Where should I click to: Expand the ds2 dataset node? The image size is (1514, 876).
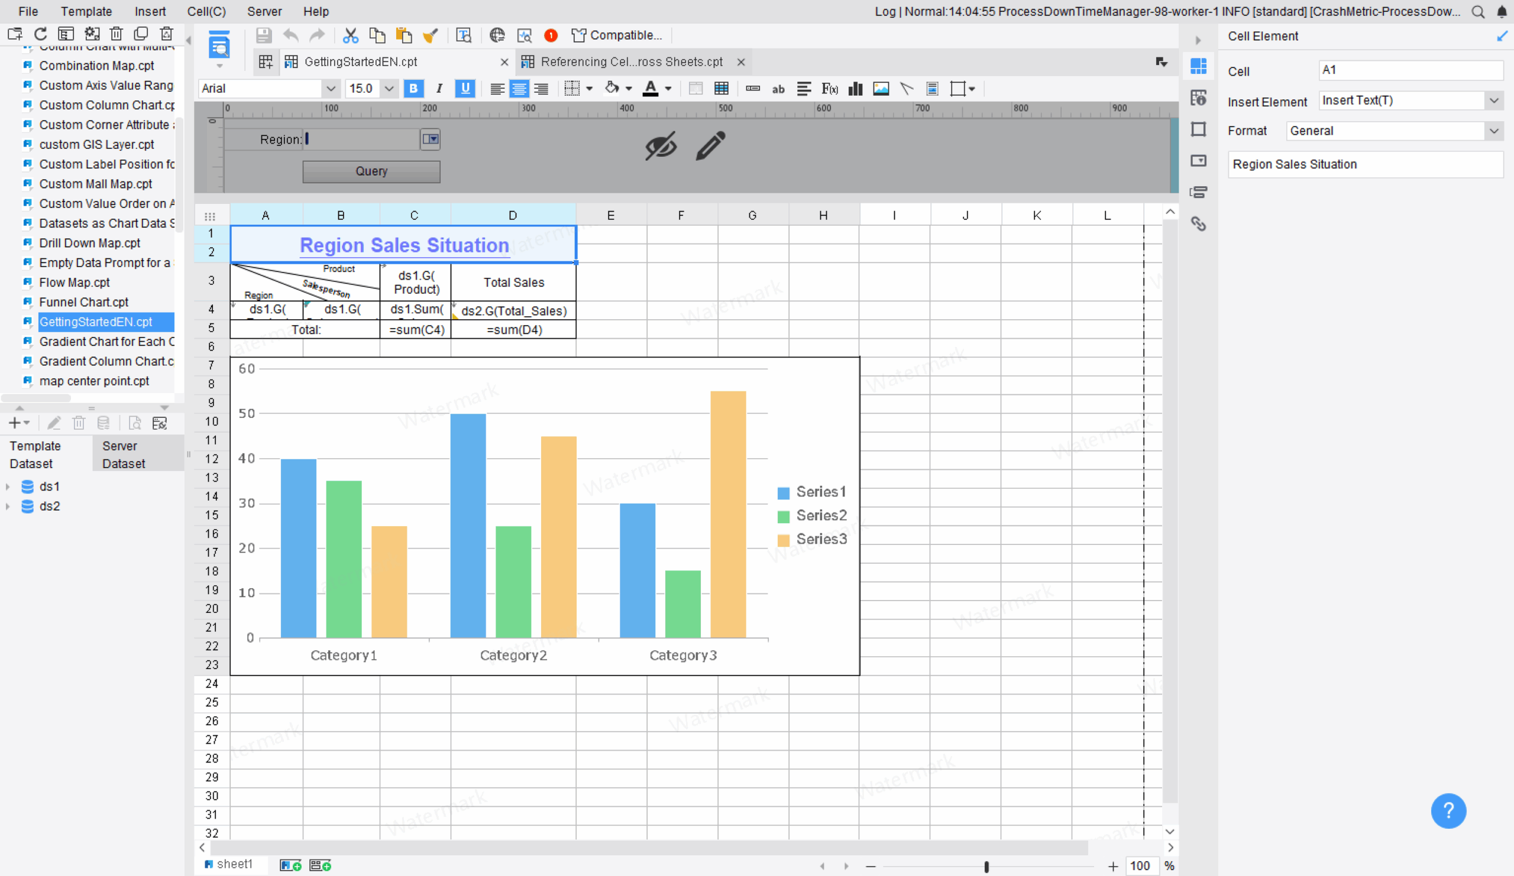[x=8, y=507]
